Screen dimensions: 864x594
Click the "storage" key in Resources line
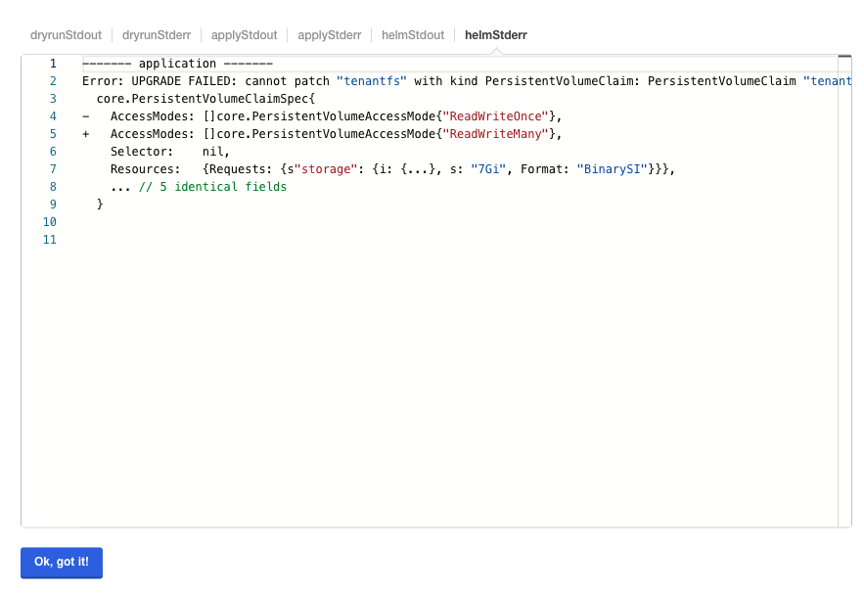point(326,169)
